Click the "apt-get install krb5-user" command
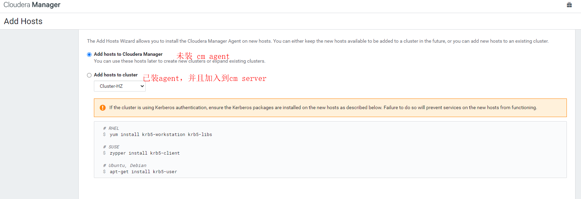The height and width of the screenshot is (199, 581). coord(143,172)
